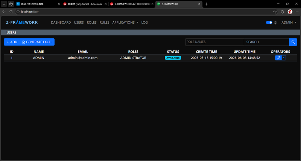This screenshot has width=301, height=161.
Task: Click the ID column header
Action: point(12,51)
